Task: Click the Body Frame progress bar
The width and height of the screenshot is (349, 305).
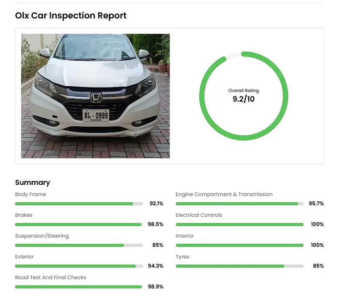Action: 79,204
